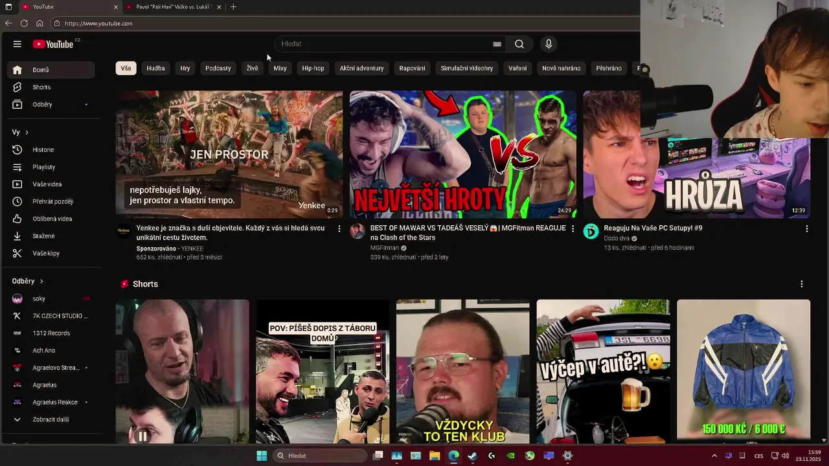829x466 pixels.
Task: Click browser back arrow
Action: coord(8,23)
